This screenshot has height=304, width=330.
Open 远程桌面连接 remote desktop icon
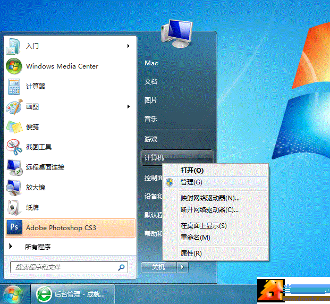coord(14,167)
